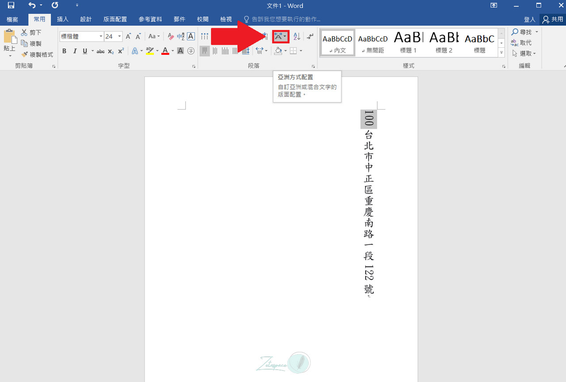Decrease font size with shrink font icon
The width and height of the screenshot is (566, 382).
click(x=138, y=37)
